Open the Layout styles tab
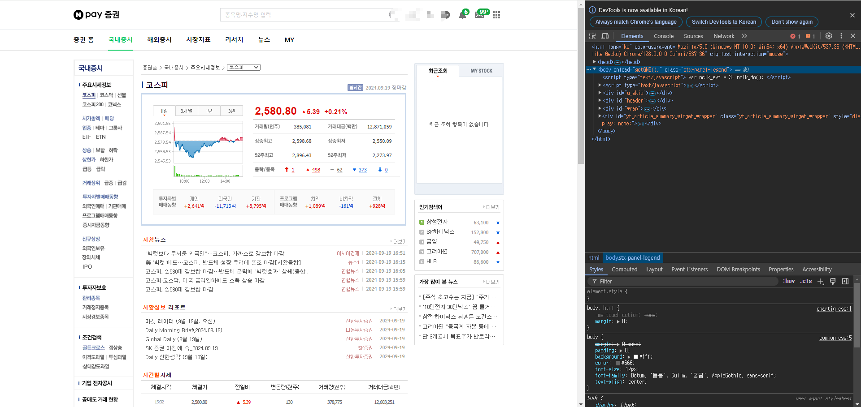Screen dimensions: 861x407 coord(654,270)
